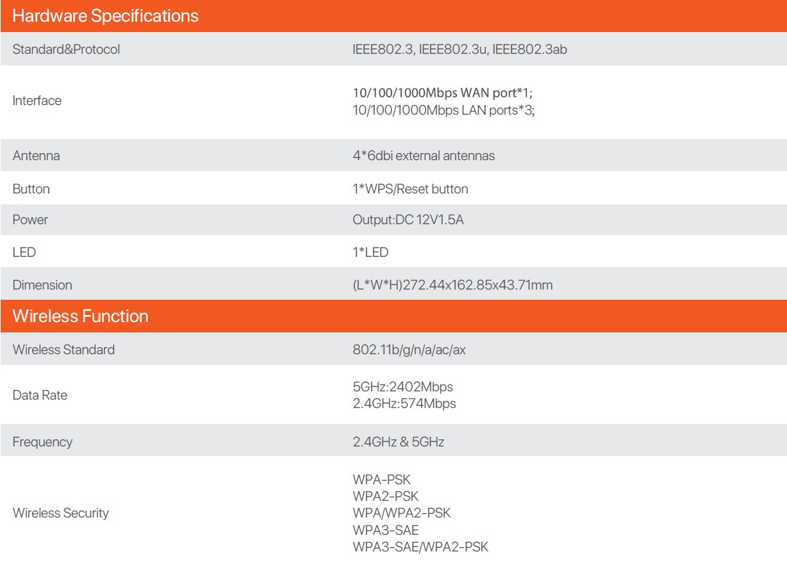
Task: Click the 10/100/1000Mbps LAN ports*3 line
Action: 443,110
